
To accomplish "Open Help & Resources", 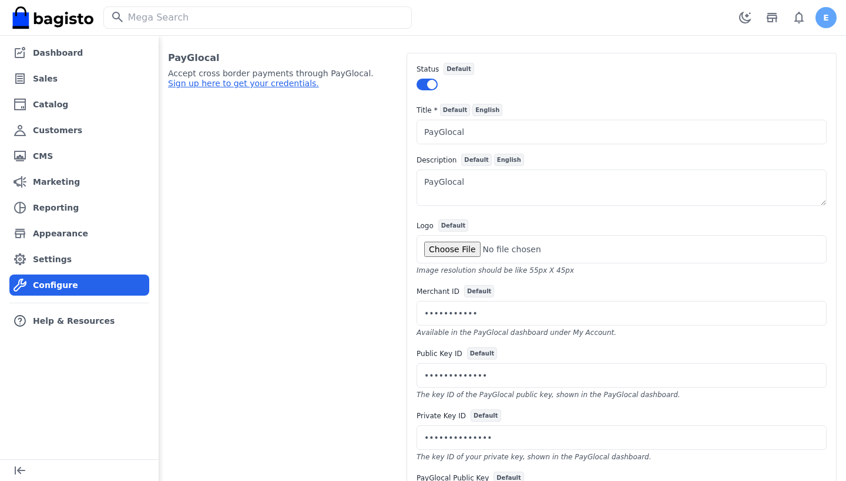I will 79,321.
